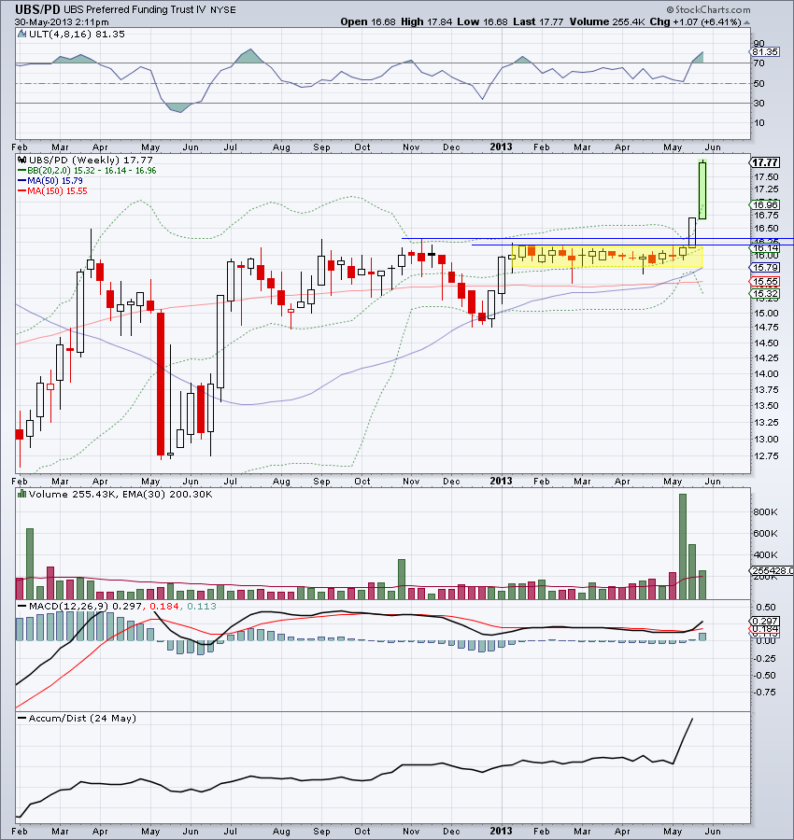Click the UBS/PD ticker symbol in header
Image resolution: width=794 pixels, height=840 pixels.
point(37,9)
